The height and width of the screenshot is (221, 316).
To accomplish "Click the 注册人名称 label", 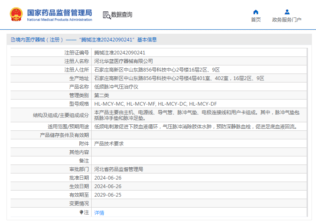I will (77, 61).
